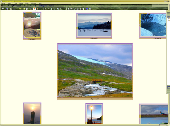The image size is (170, 126).
Task: Click the round white disc toolbar icon
Action: [83, 9]
